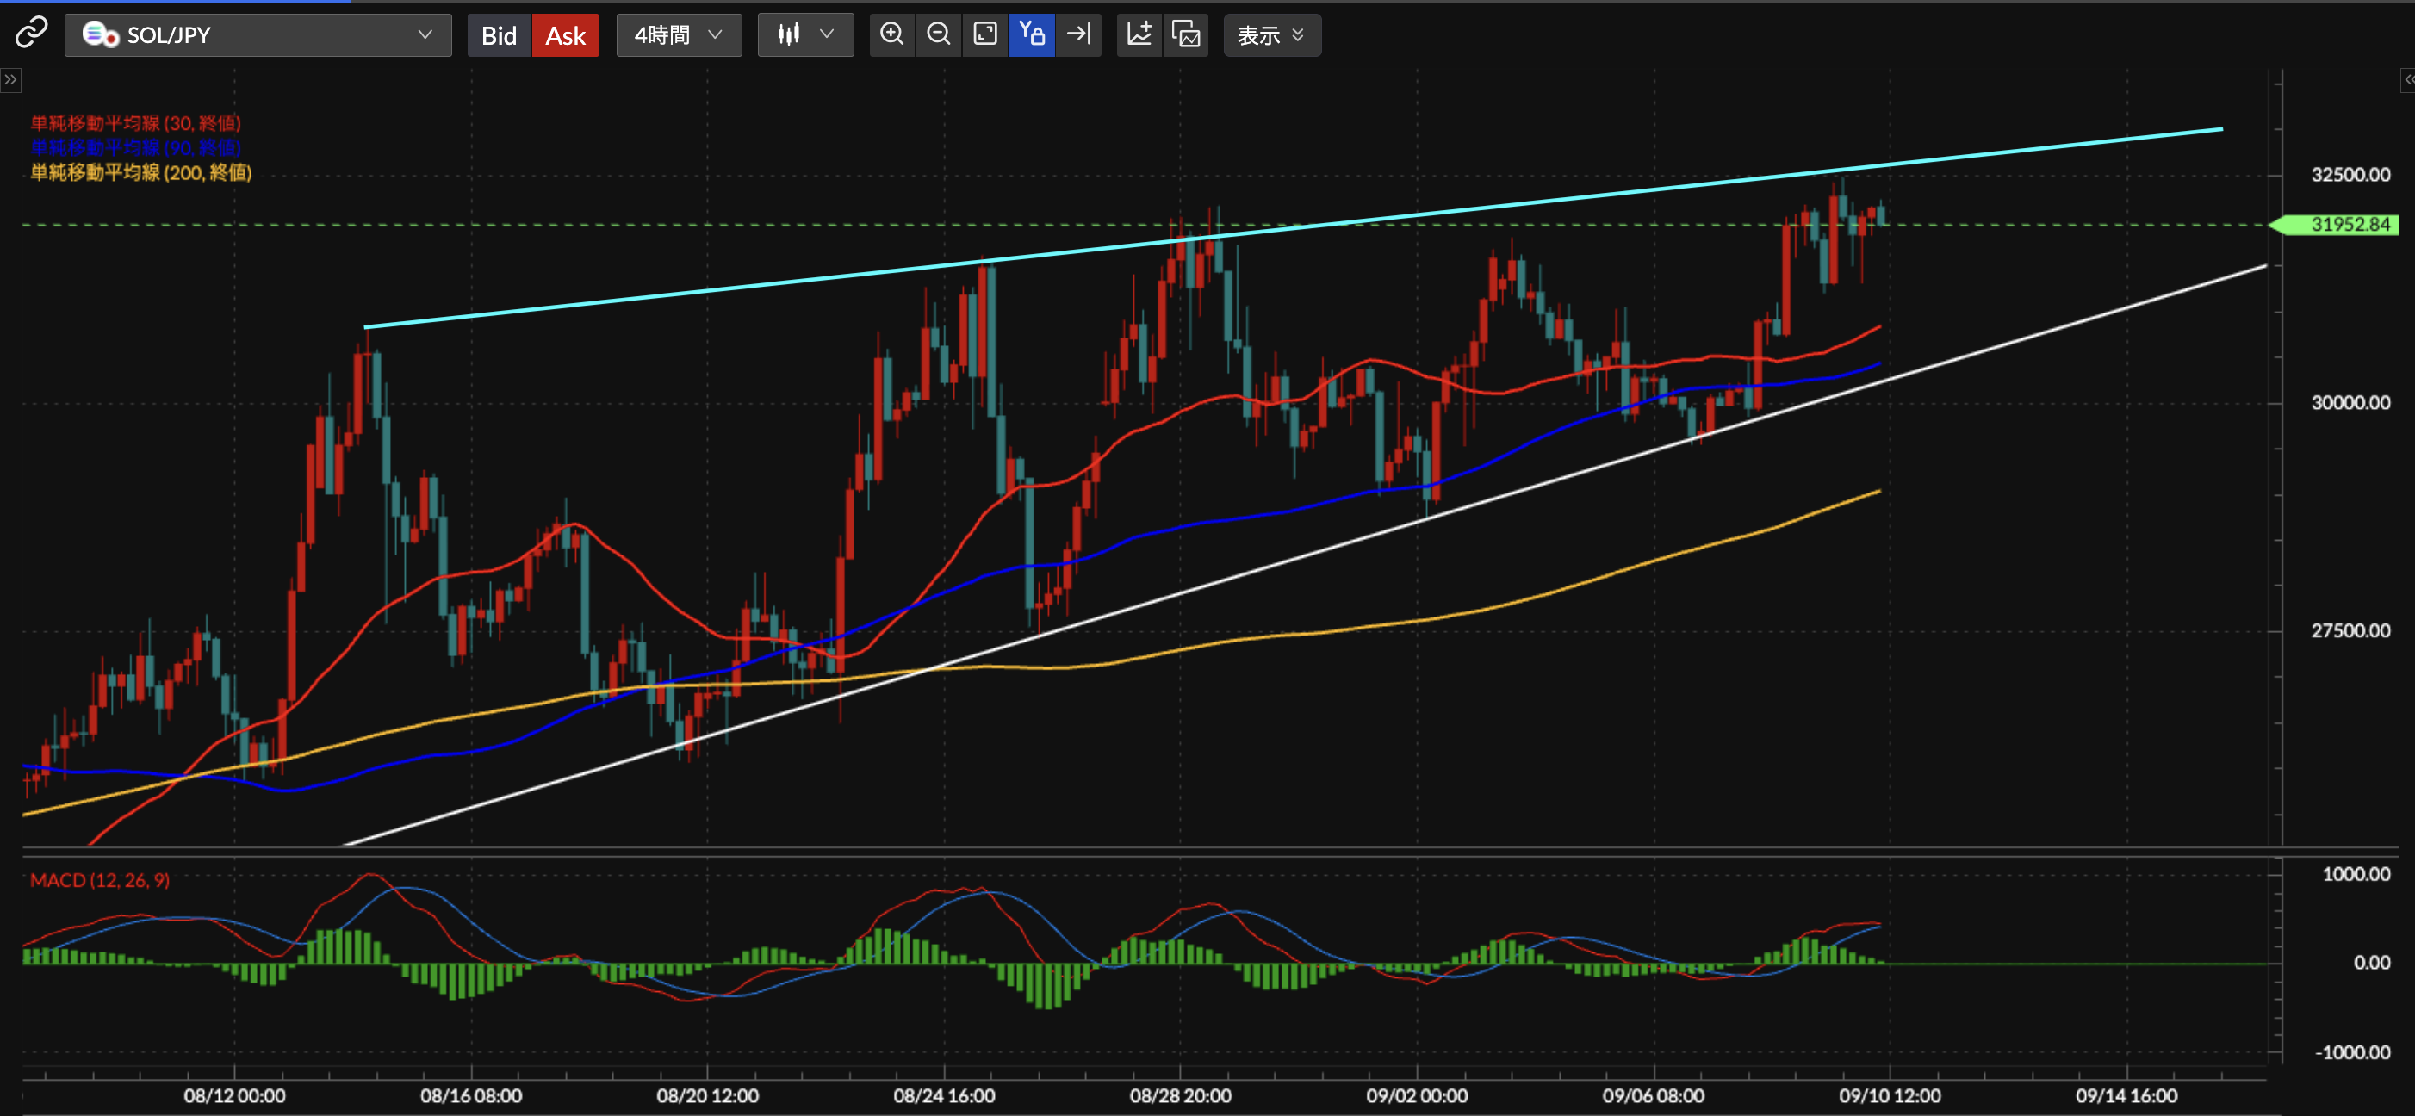Select the MACD (12, 26, 9) label
This screenshot has height=1116, width=2415.
click(100, 880)
